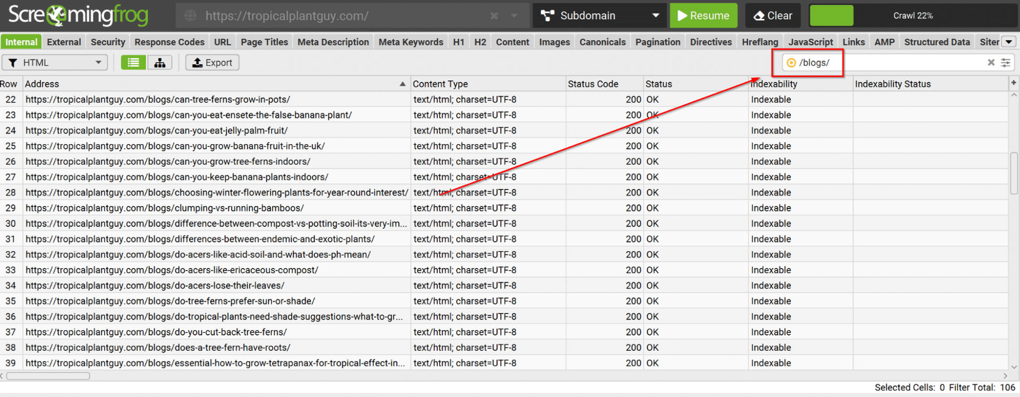Image resolution: width=1020 pixels, height=397 pixels.
Task: Select the Internal tab
Action: (x=21, y=42)
